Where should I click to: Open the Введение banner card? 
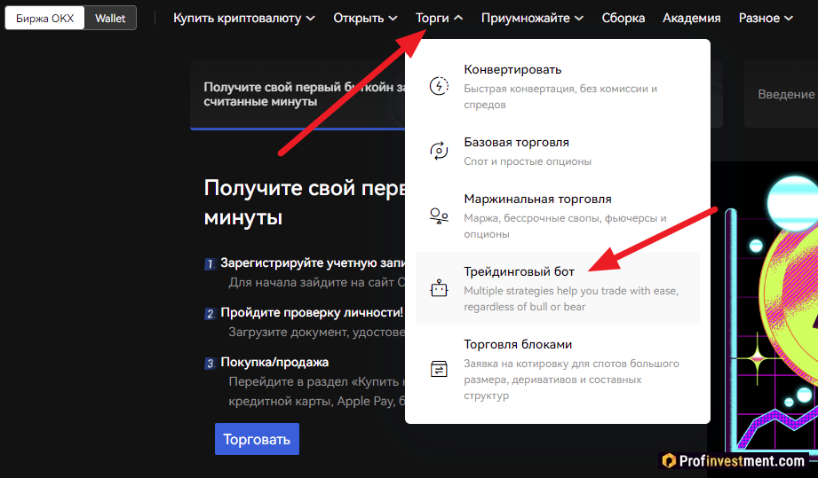click(x=781, y=94)
